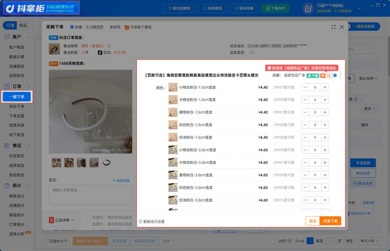Viewport: 390px width, 251px height.
Task: Click the 请输入买家留言 text box
Action: (91, 195)
